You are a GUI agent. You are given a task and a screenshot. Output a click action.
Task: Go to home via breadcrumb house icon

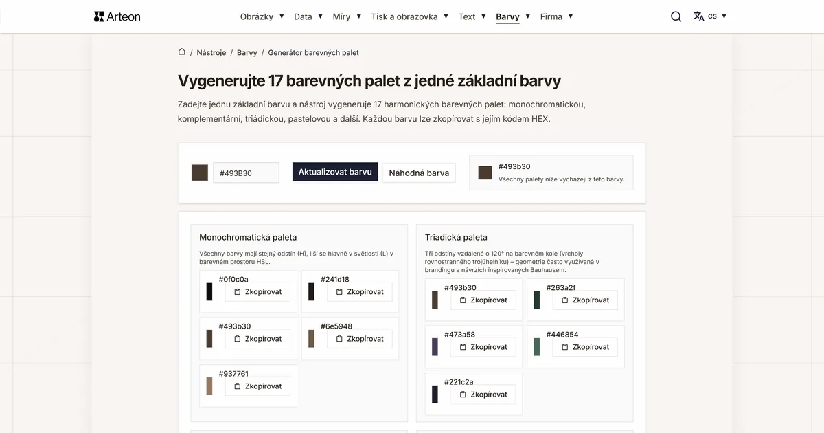click(182, 52)
